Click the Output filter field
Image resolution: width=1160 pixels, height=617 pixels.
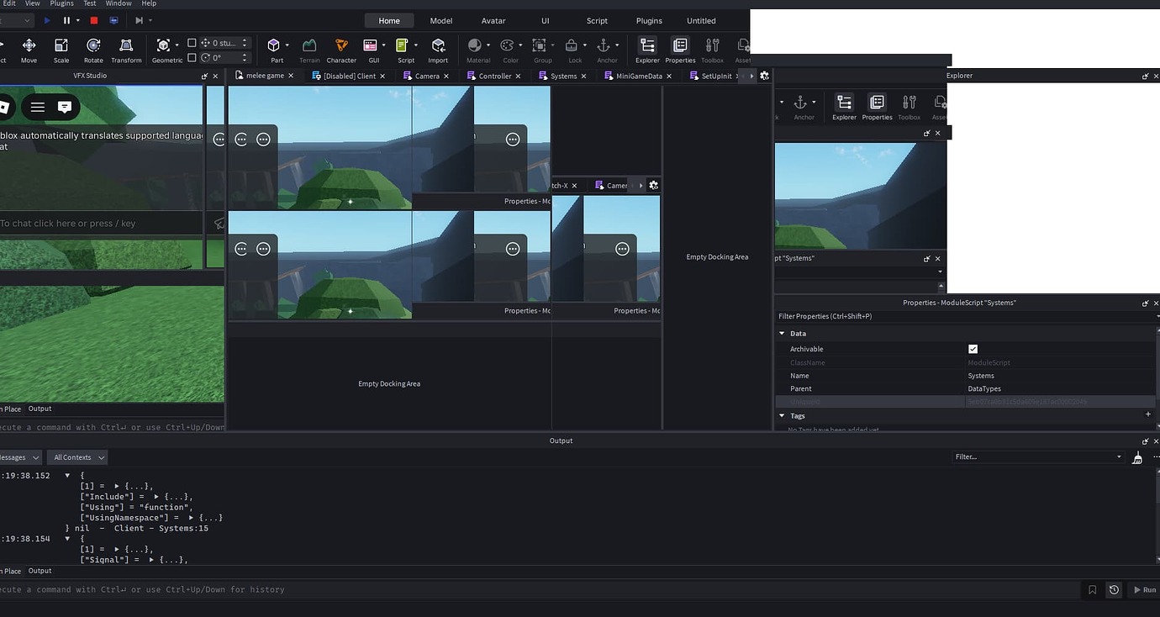coord(1039,457)
